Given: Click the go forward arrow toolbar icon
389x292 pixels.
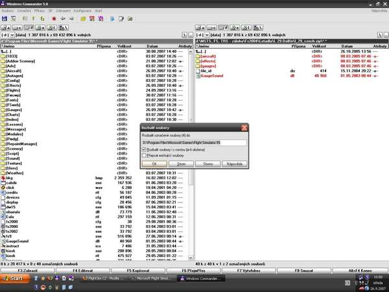Looking at the screenshot, I should point(71,19).
